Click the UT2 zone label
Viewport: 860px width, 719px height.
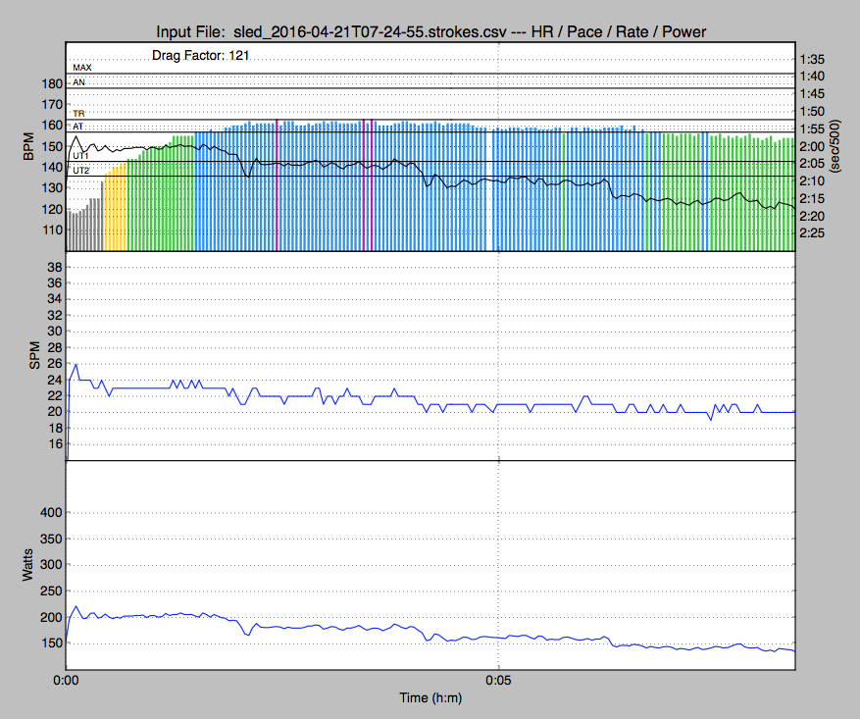81,171
